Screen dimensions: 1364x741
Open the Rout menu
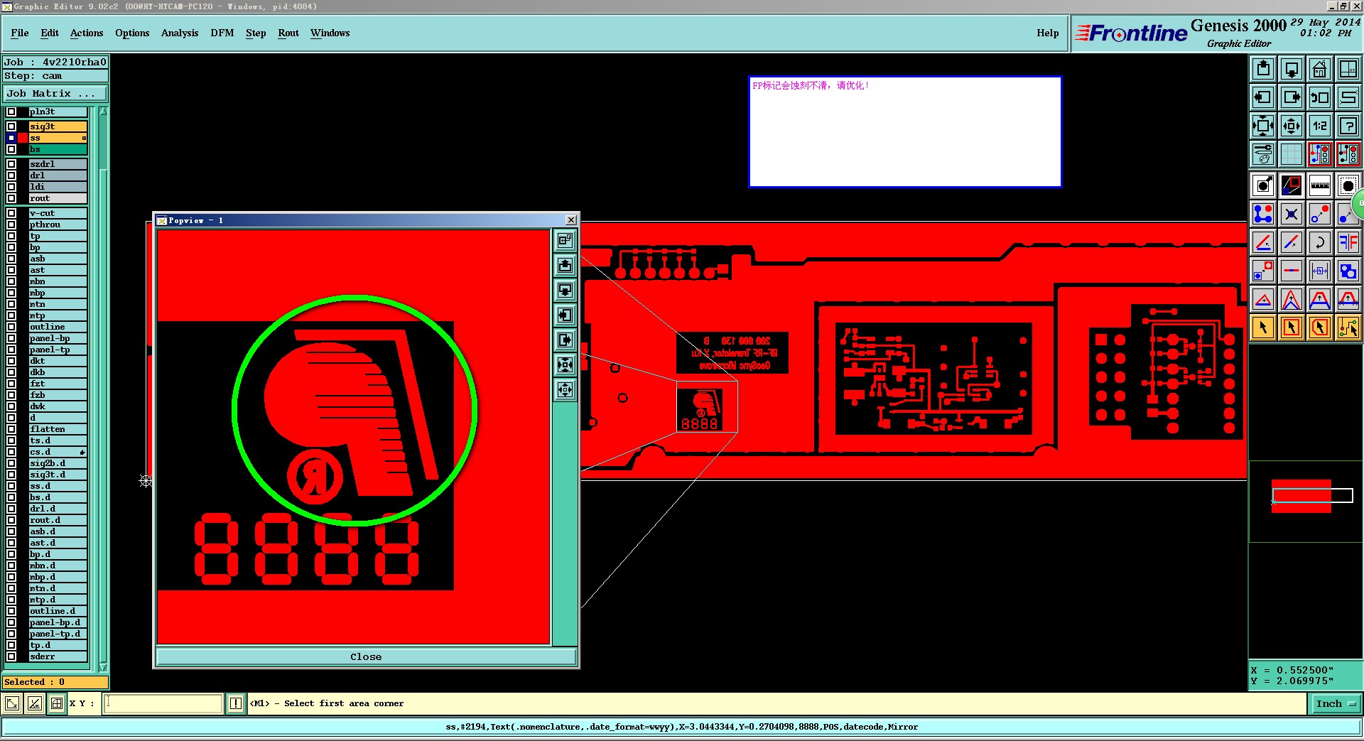pyautogui.click(x=288, y=33)
